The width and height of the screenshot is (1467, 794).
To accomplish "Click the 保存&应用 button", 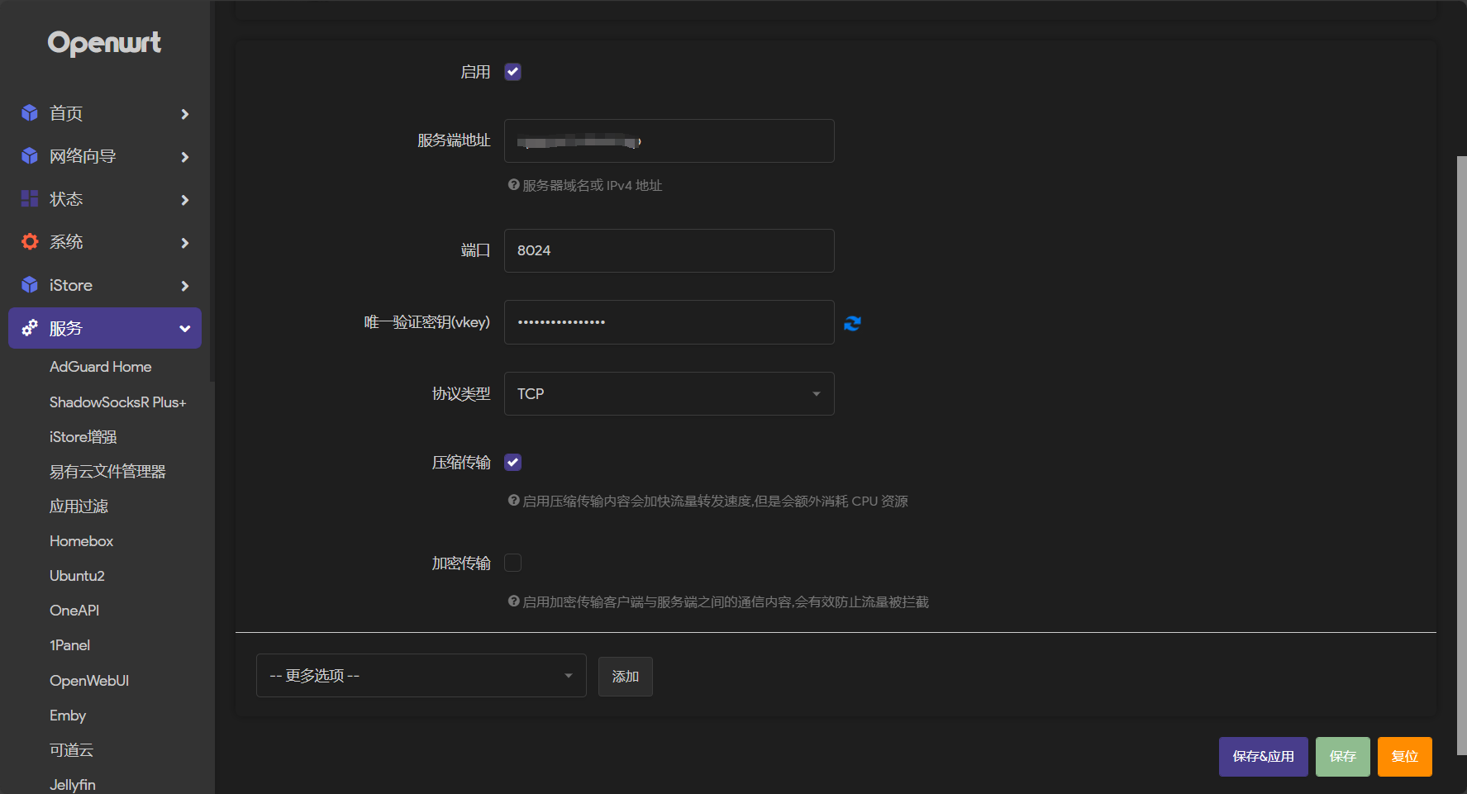I will (1263, 756).
